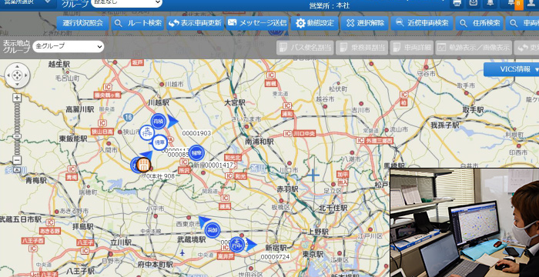
Task: Open メッセージ送信
Action: click(257, 23)
